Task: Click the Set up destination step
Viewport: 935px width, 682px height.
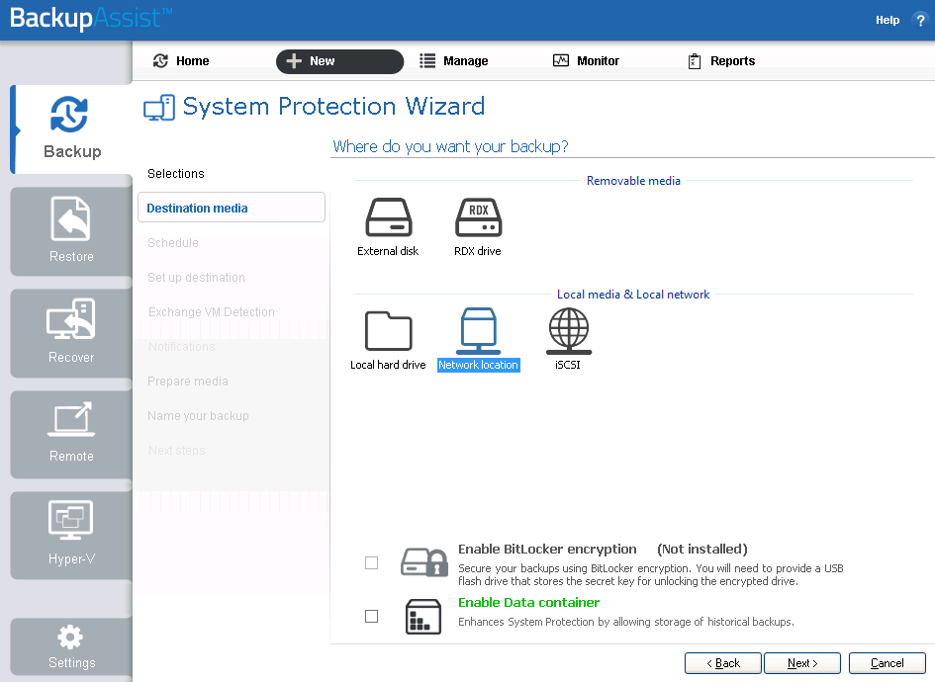Action: pos(196,278)
